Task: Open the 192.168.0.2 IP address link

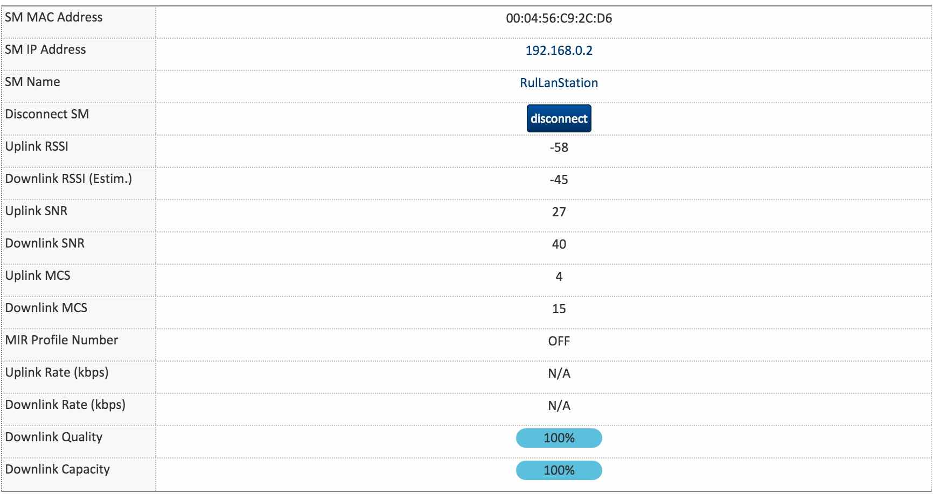Action: [559, 51]
